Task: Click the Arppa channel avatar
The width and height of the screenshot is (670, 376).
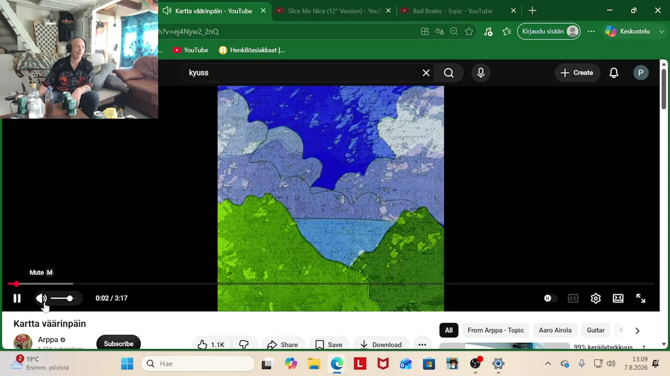Action: [23, 342]
